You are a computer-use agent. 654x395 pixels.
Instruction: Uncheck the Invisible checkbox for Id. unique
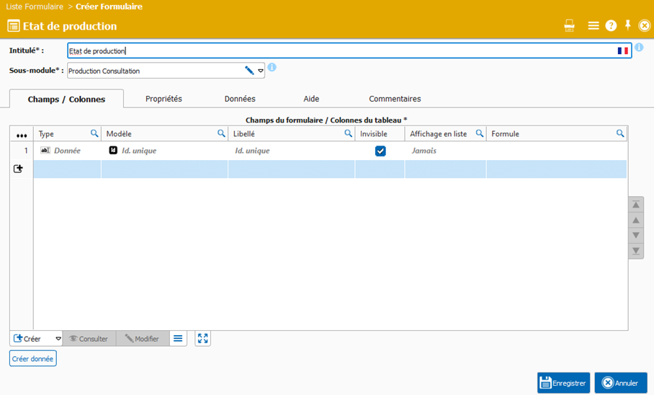click(x=380, y=151)
